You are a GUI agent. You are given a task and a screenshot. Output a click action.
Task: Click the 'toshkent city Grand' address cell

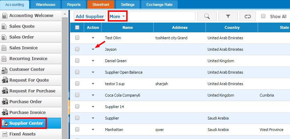[171, 38]
